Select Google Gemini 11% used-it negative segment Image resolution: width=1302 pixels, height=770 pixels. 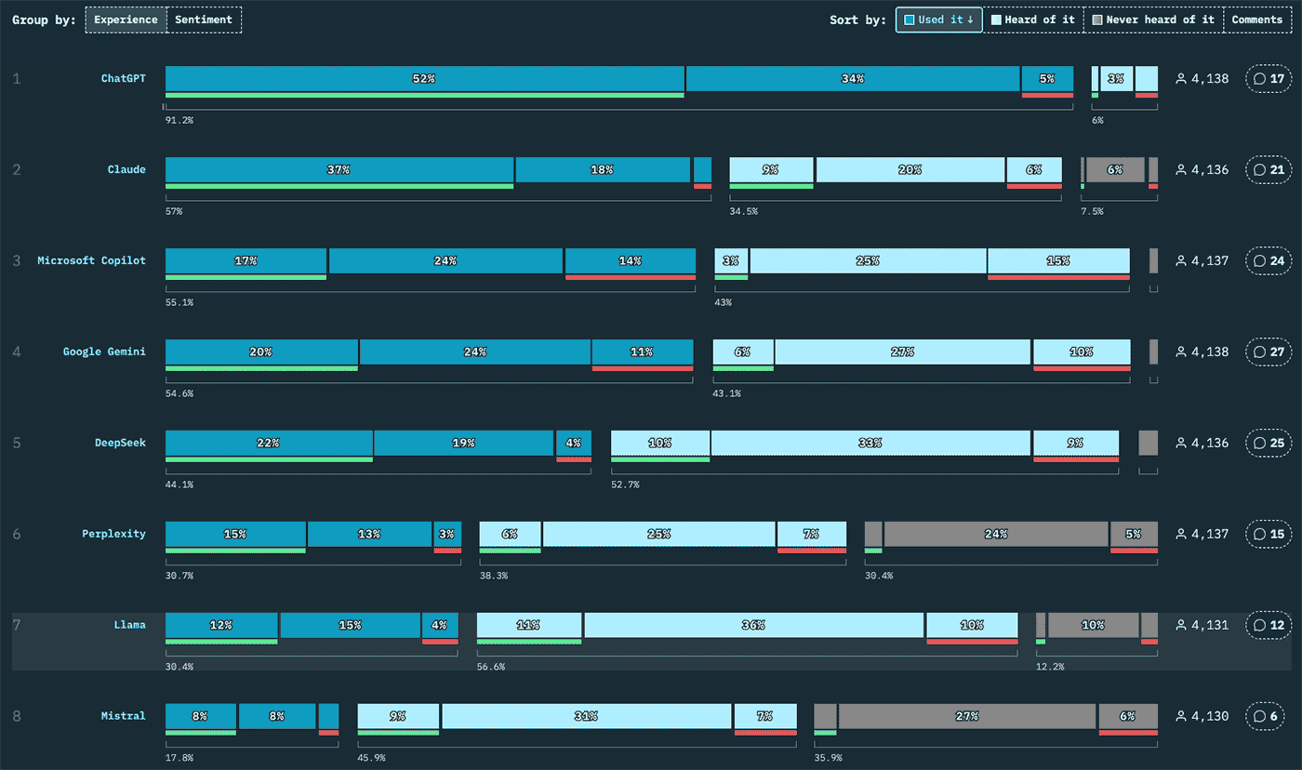tap(643, 352)
